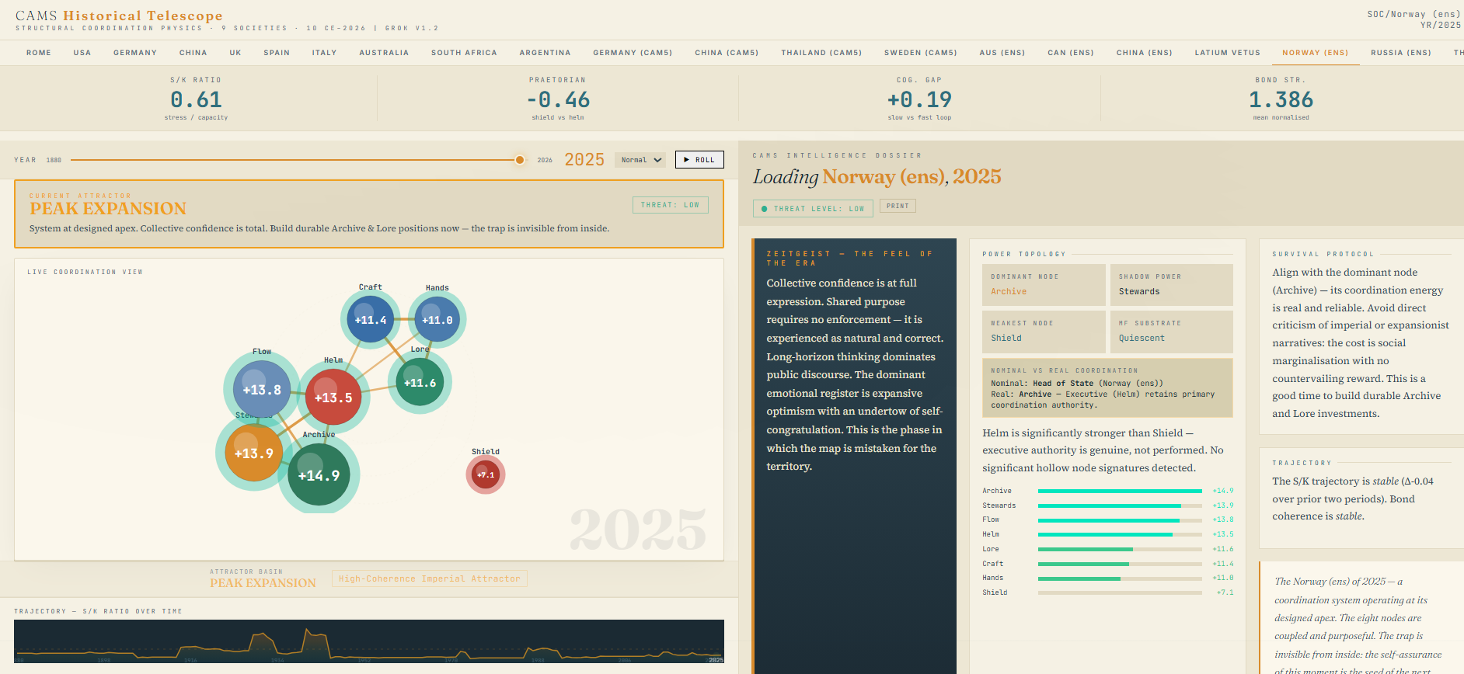Select the Lore node bubble +11.6
Image resolution: width=1464 pixels, height=674 pixels.
(420, 382)
